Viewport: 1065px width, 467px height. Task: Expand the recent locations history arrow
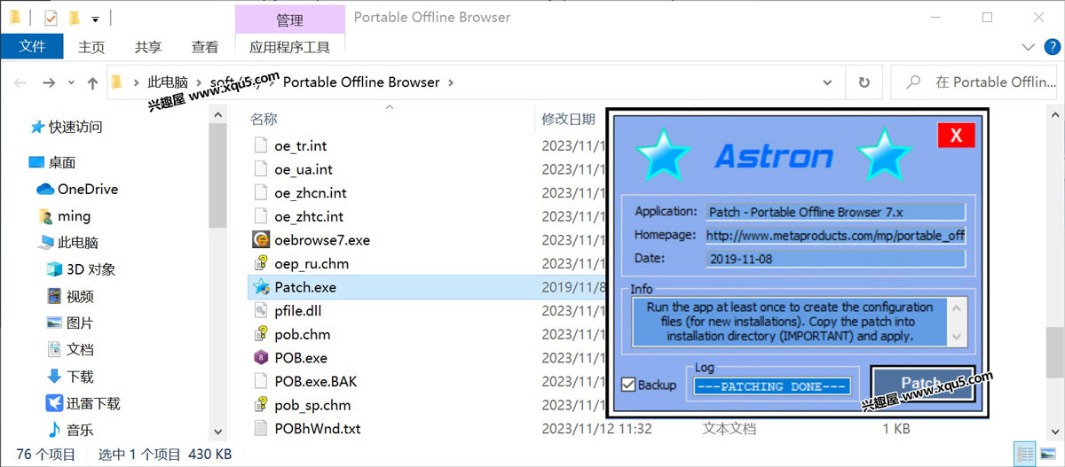coord(72,82)
